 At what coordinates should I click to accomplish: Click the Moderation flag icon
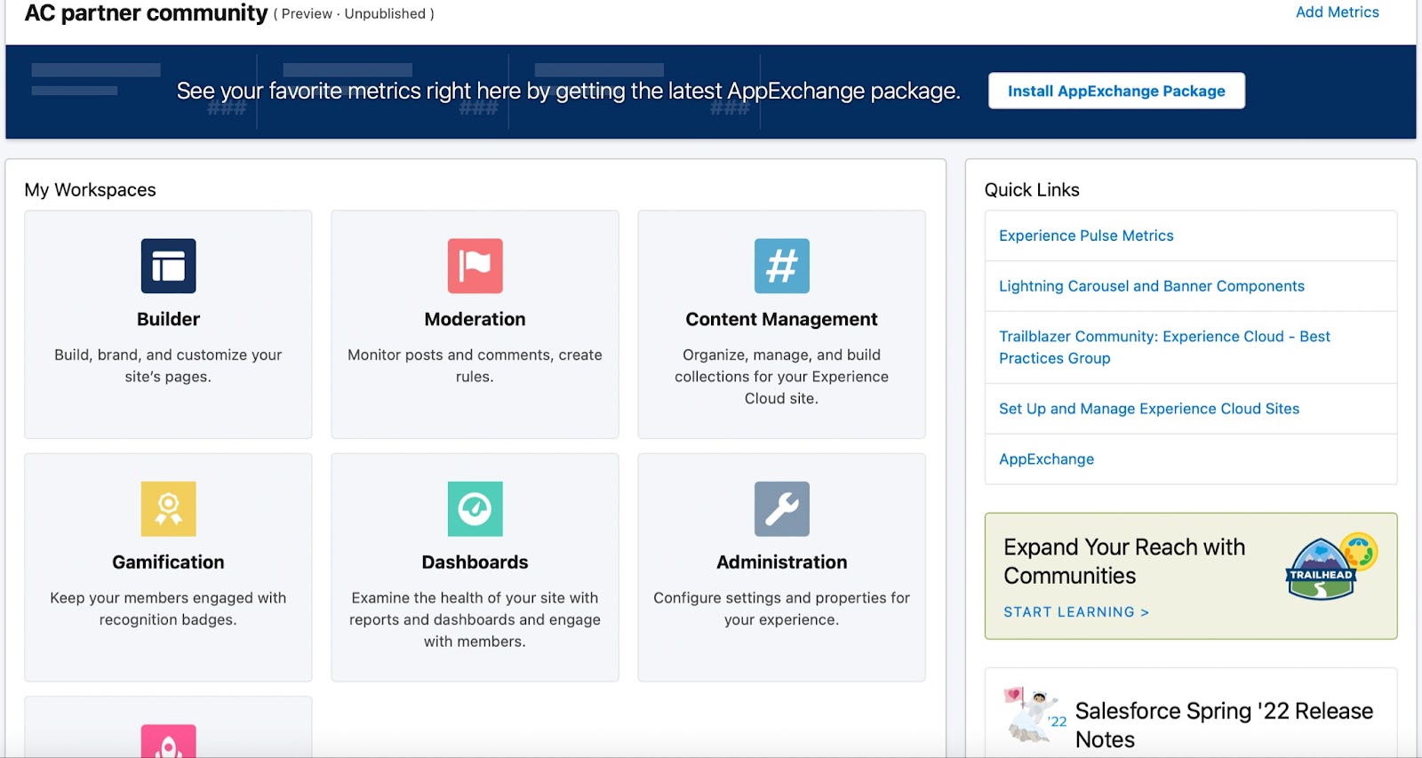coord(475,266)
